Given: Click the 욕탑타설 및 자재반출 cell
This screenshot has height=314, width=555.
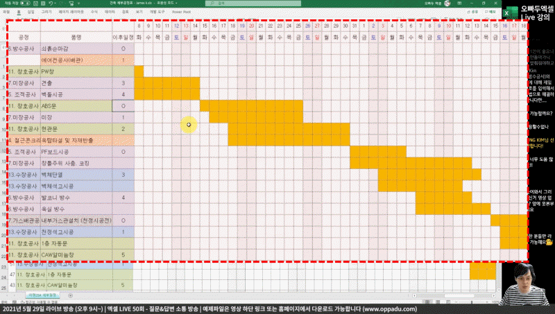Looking at the screenshot, I should [x=76, y=140].
